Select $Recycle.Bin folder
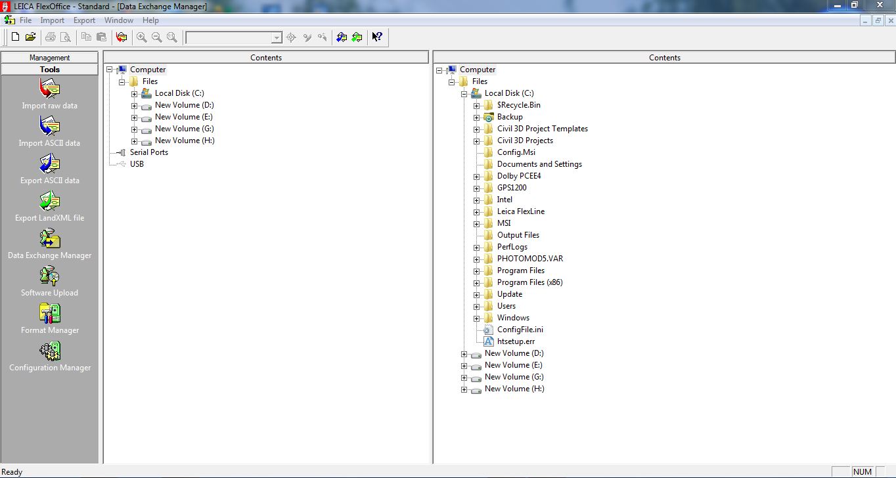The height and width of the screenshot is (478, 896). (519, 105)
